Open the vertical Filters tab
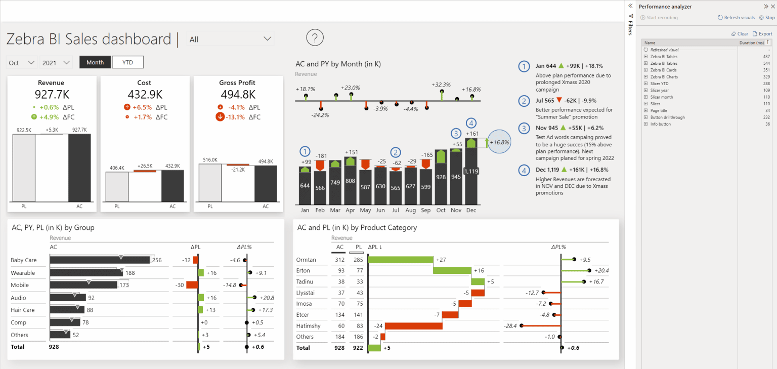777x369 pixels. 630,28
